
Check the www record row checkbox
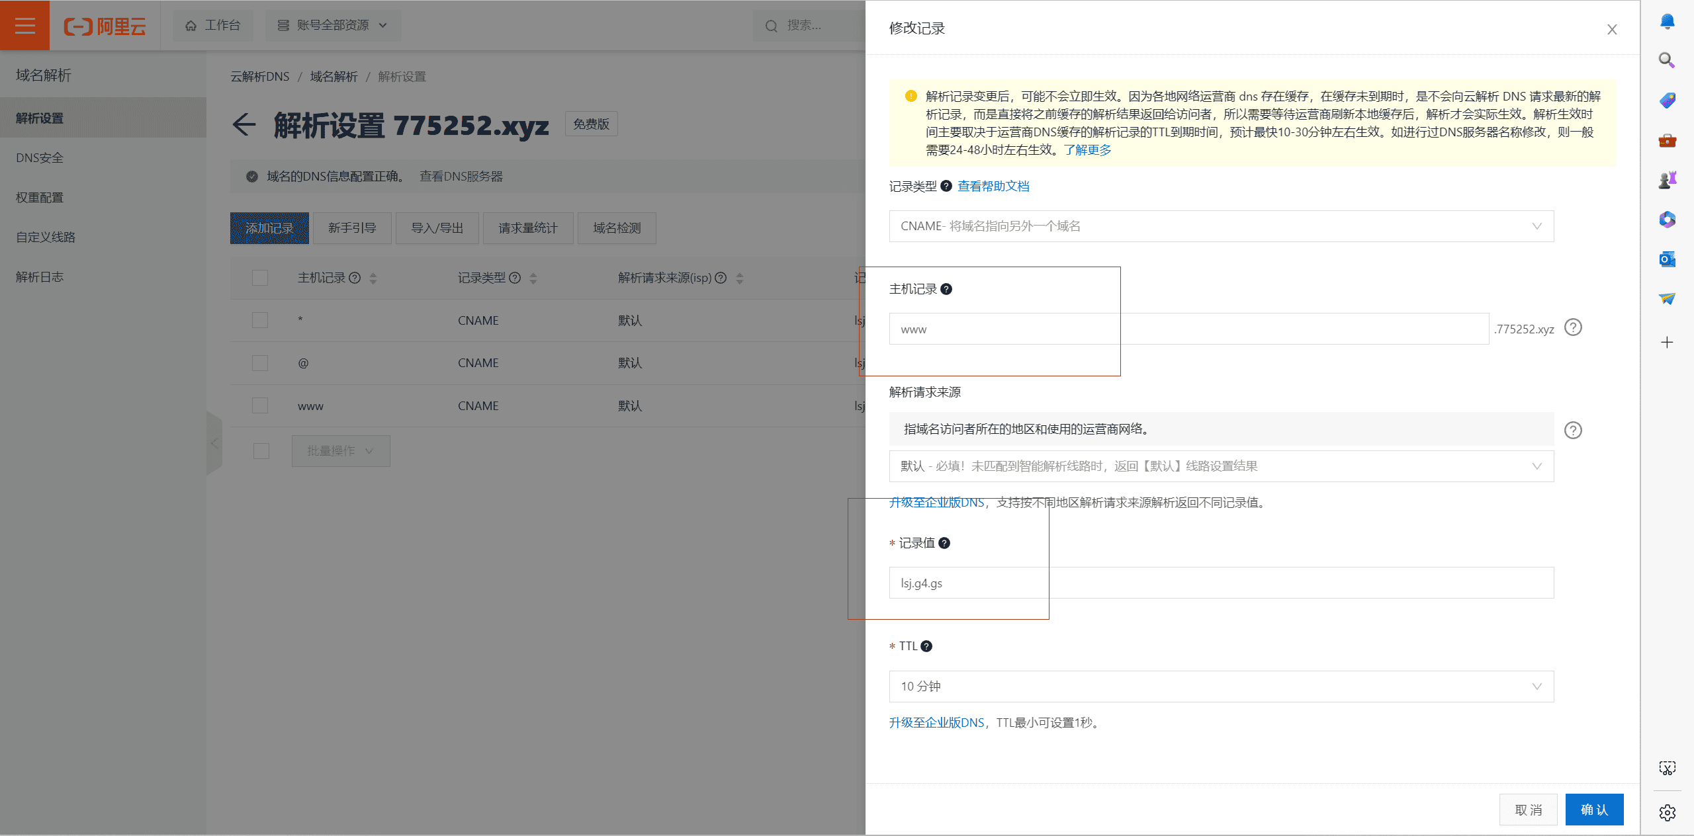tap(260, 405)
